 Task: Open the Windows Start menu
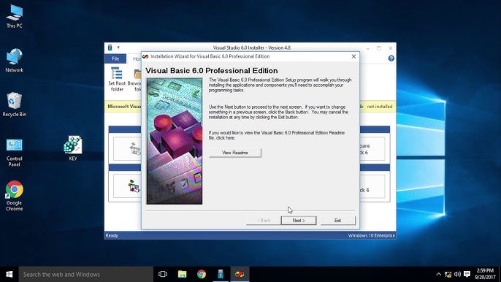[x=9, y=274]
